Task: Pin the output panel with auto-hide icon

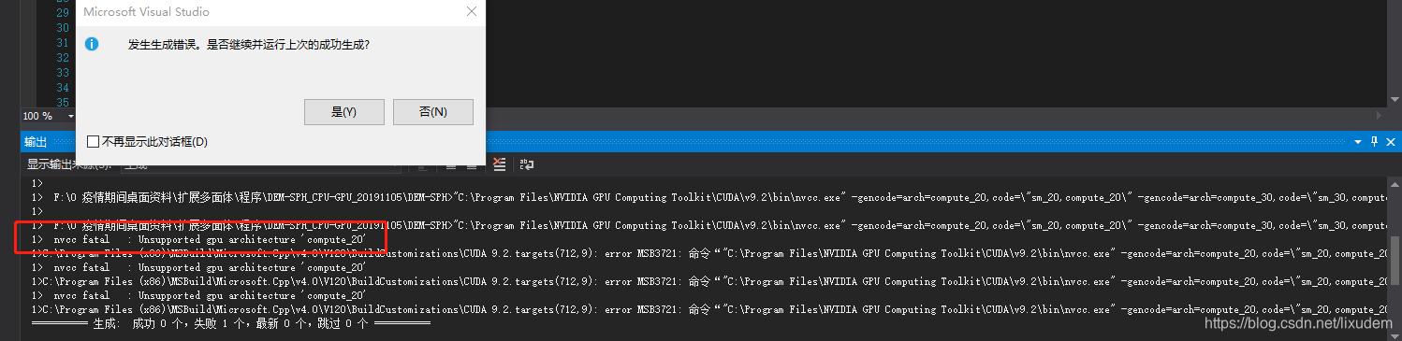Action: click(1374, 141)
